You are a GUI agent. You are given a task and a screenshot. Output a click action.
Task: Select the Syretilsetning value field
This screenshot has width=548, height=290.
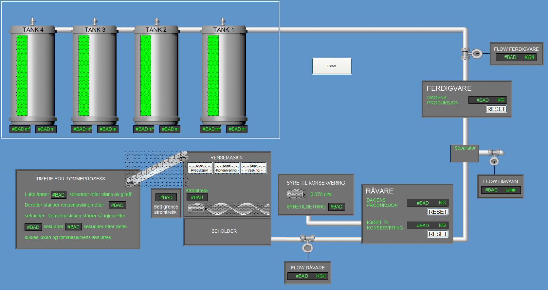click(336, 207)
